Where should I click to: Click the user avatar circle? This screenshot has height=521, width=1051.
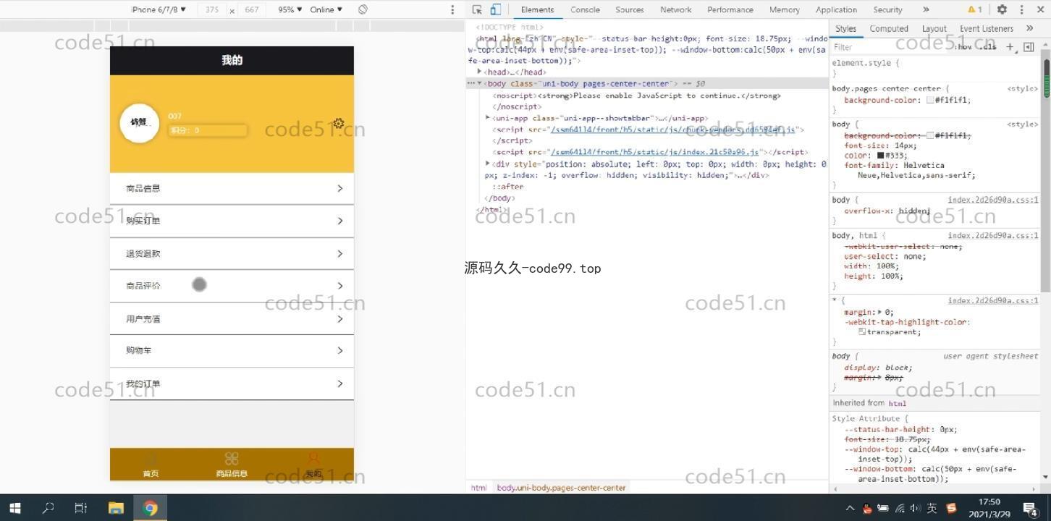coord(139,123)
